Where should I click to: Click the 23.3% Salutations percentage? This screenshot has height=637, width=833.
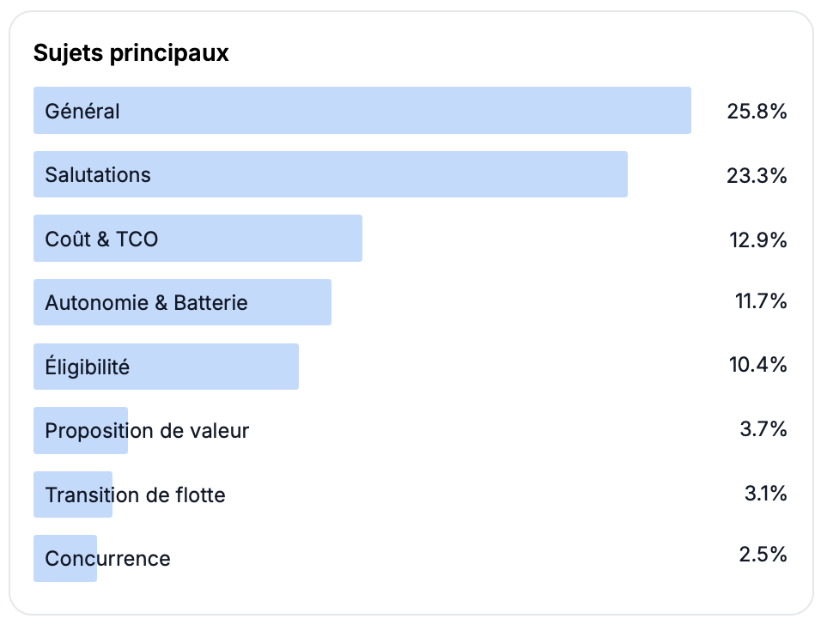pyautogui.click(x=757, y=176)
